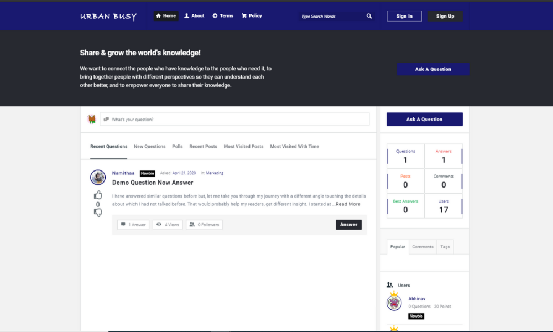Image resolution: width=553 pixels, height=332 pixels.
Task: Upvote the Demo Question with thumbs up
Action: click(x=98, y=195)
